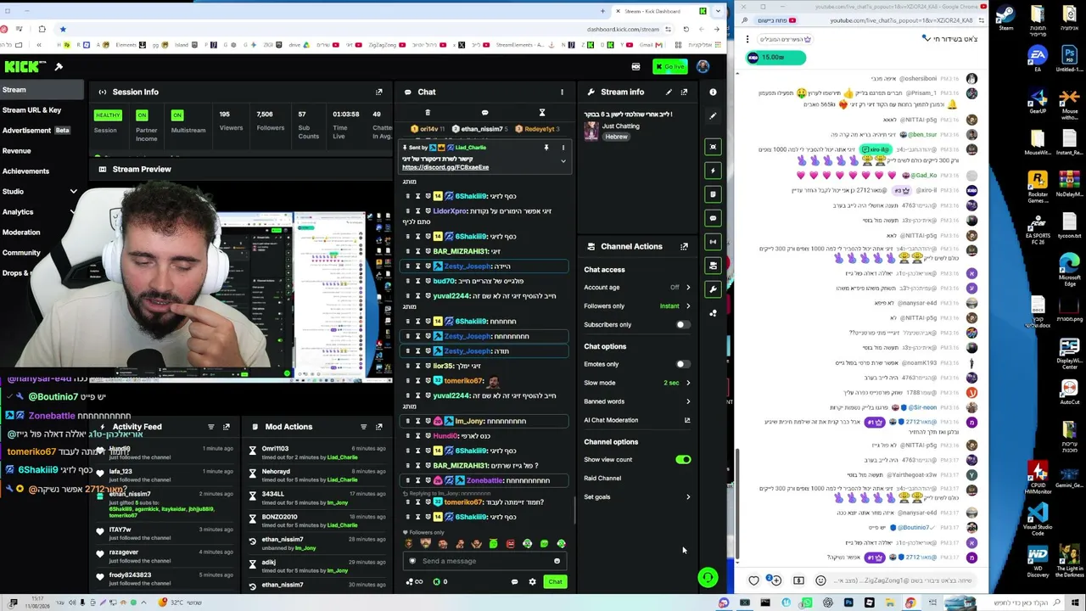Screen dimensions: 1086x611
Task: Open chat settings gear below the message box
Action: click(x=532, y=581)
